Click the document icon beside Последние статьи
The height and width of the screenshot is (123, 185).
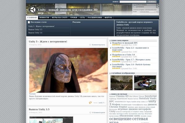[x=29, y=22]
